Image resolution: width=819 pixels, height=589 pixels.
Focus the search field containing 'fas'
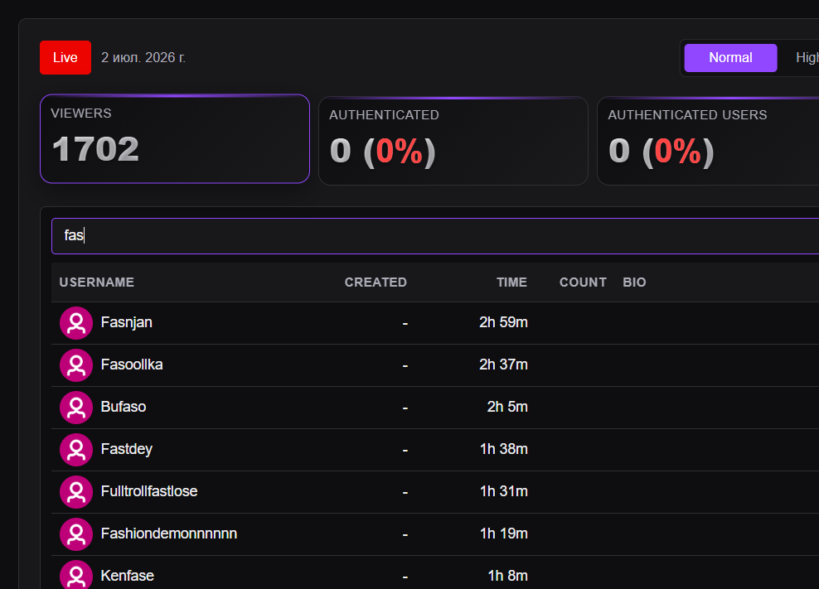pyautogui.click(x=435, y=236)
